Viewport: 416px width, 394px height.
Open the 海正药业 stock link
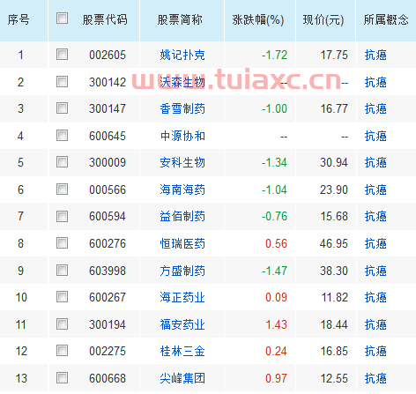coord(182,297)
